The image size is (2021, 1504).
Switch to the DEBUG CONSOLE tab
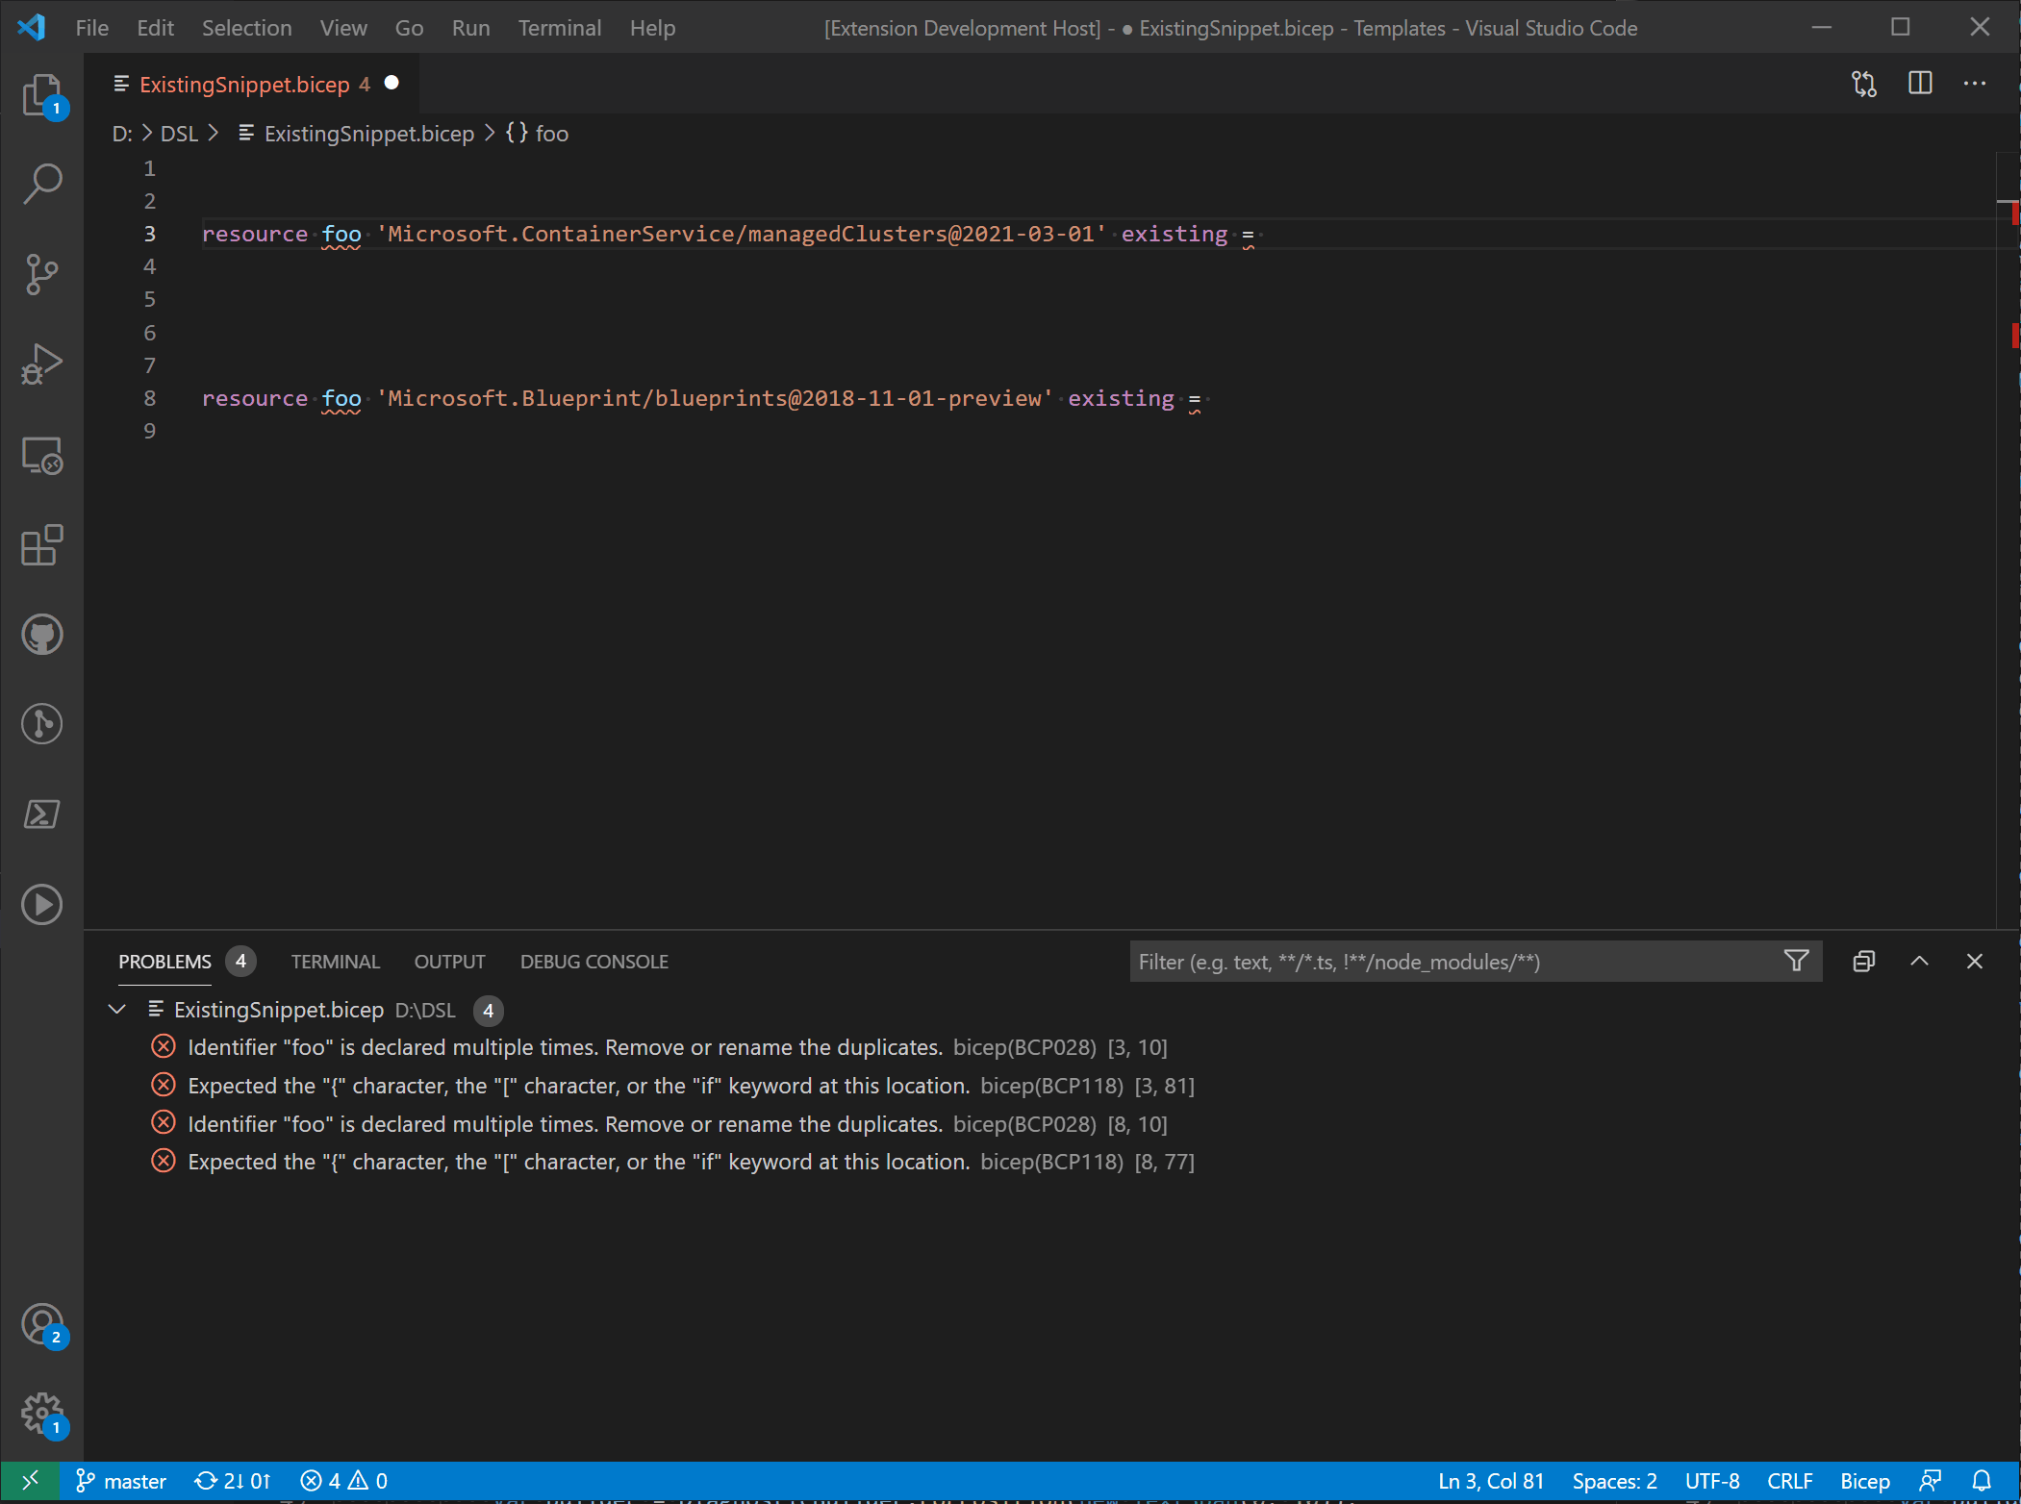pyautogui.click(x=594, y=961)
